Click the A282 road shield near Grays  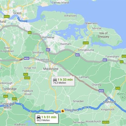(x=7, y=17)
